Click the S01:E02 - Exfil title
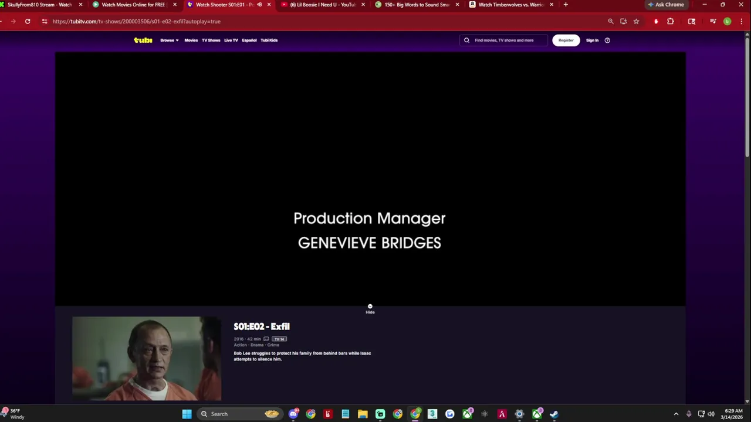Image resolution: width=751 pixels, height=422 pixels. click(262, 326)
